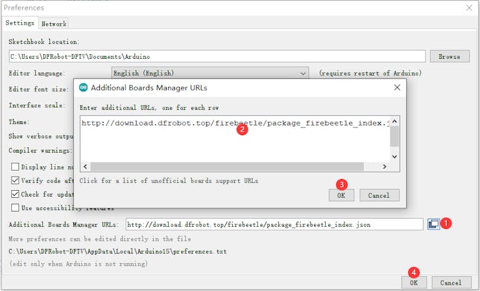The height and width of the screenshot is (291, 480).
Task: Click the 'Sketchbook location:' label
Action: 43,42
